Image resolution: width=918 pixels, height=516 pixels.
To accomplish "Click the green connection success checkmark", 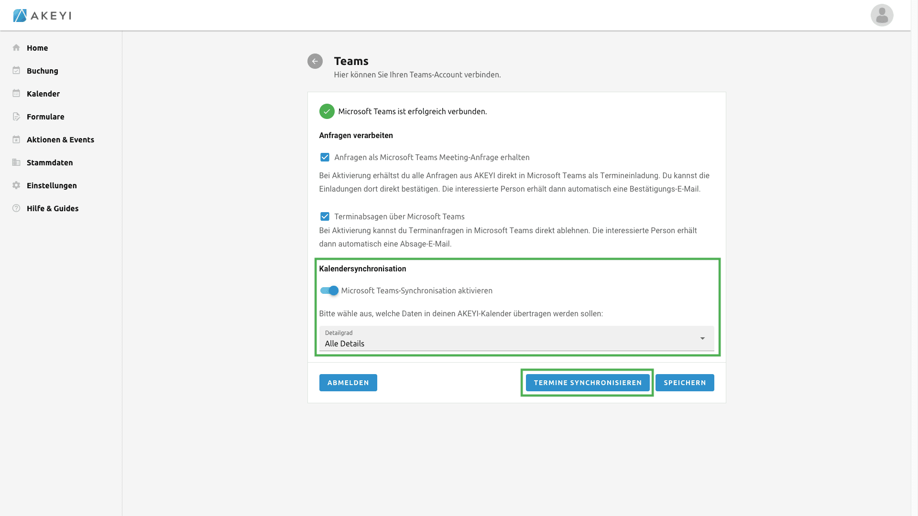I will (327, 111).
